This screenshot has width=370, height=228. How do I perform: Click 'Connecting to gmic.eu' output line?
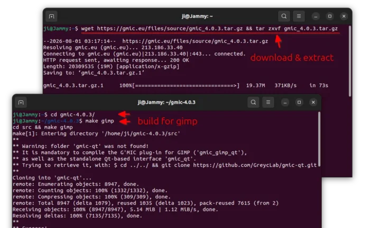pos(144,54)
